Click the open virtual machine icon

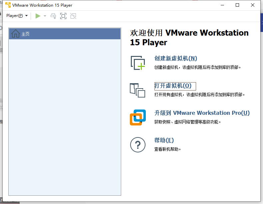pyautogui.click(x=137, y=90)
